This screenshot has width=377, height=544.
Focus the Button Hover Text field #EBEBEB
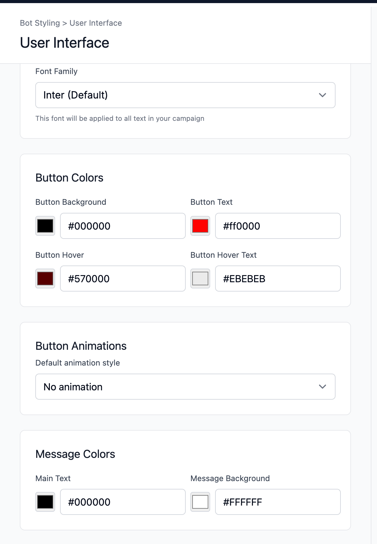tap(278, 279)
